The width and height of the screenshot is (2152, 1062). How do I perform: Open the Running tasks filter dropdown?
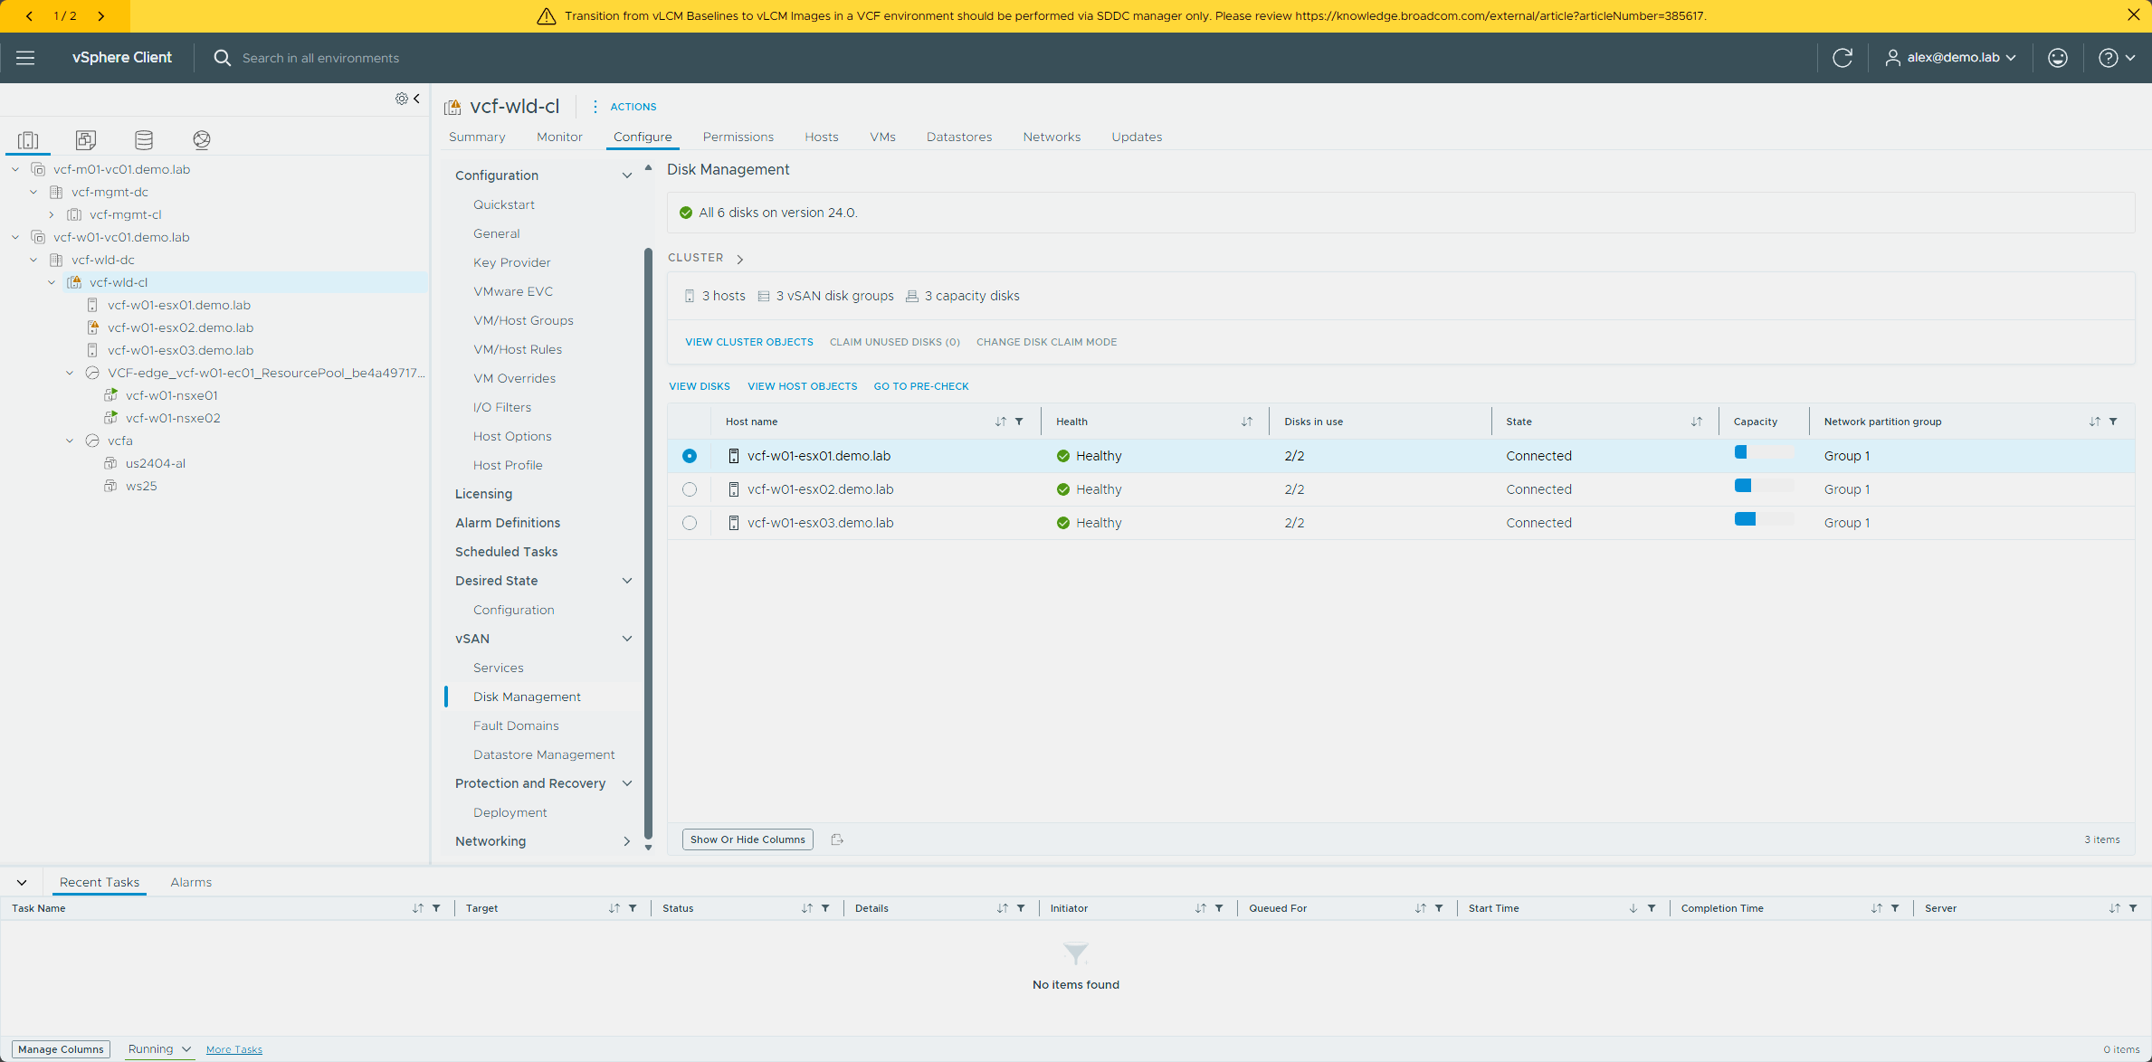coord(159,1049)
